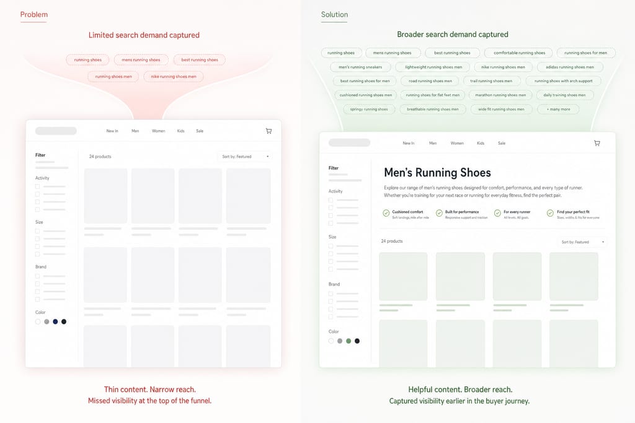
Task: Click the checkmark icon beside Built for performance
Action: (x=439, y=213)
